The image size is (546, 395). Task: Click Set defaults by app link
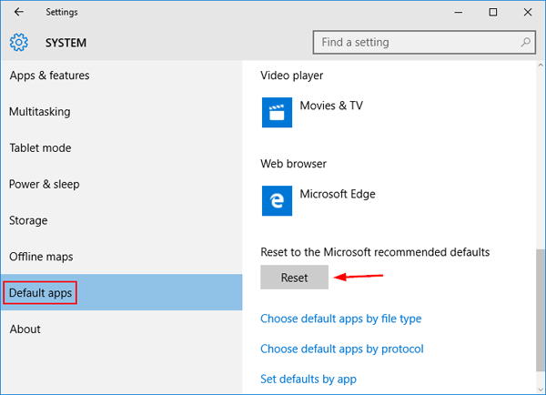(308, 379)
